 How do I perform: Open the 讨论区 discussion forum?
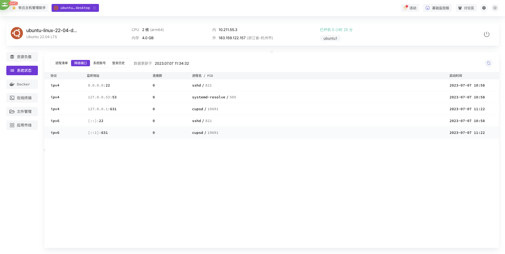pos(466,8)
